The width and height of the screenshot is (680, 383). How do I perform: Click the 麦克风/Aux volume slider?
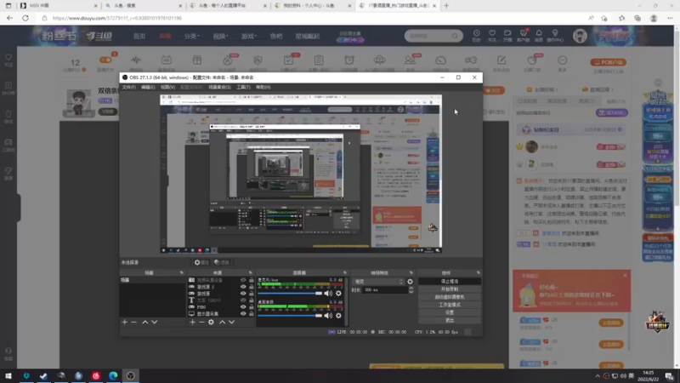pos(290,294)
